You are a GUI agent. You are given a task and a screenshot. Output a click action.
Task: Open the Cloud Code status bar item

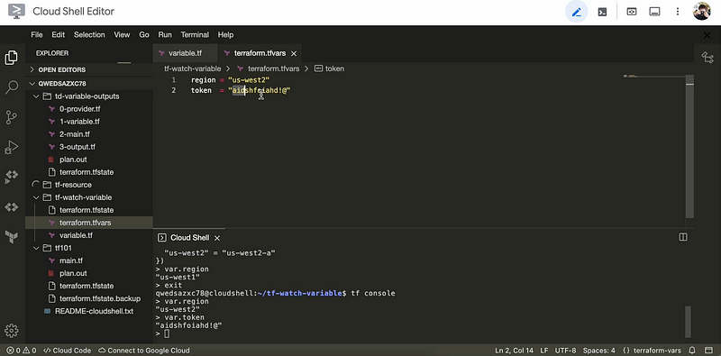click(67, 351)
